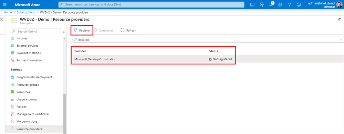Open External services menu item
Viewport: 344px width, 134px height.
(x=28, y=46)
